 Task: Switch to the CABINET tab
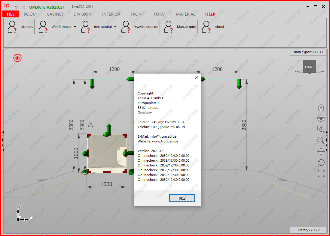click(x=55, y=14)
